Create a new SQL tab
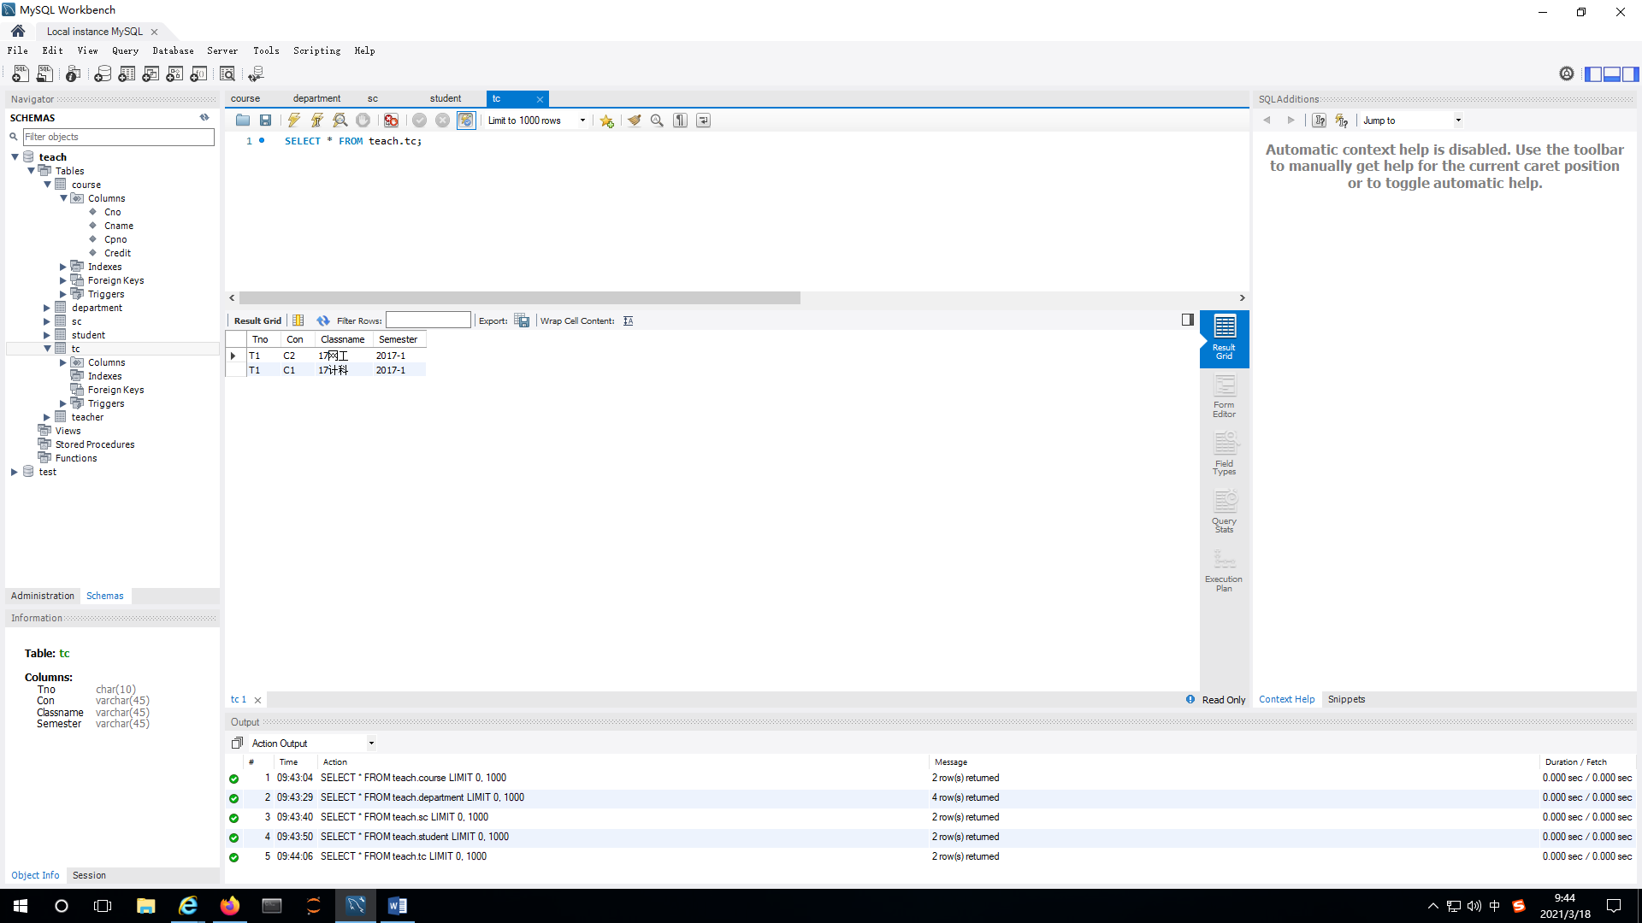The height and width of the screenshot is (923, 1642). pyautogui.click(x=19, y=73)
